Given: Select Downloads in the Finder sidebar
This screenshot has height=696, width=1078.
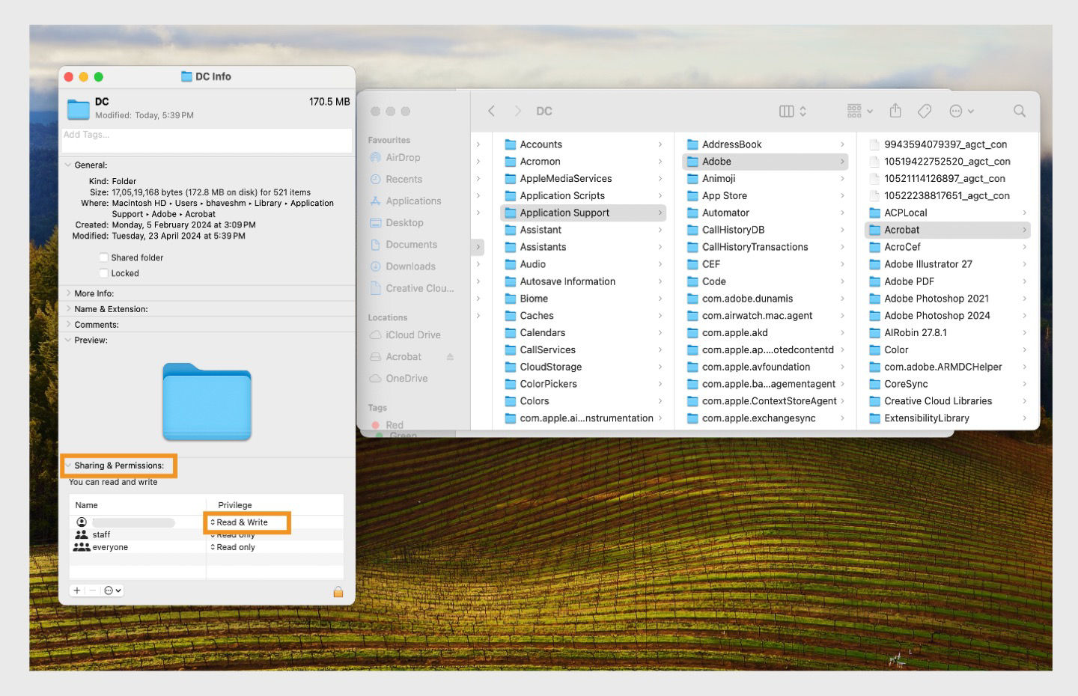Looking at the screenshot, I should point(408,266).
